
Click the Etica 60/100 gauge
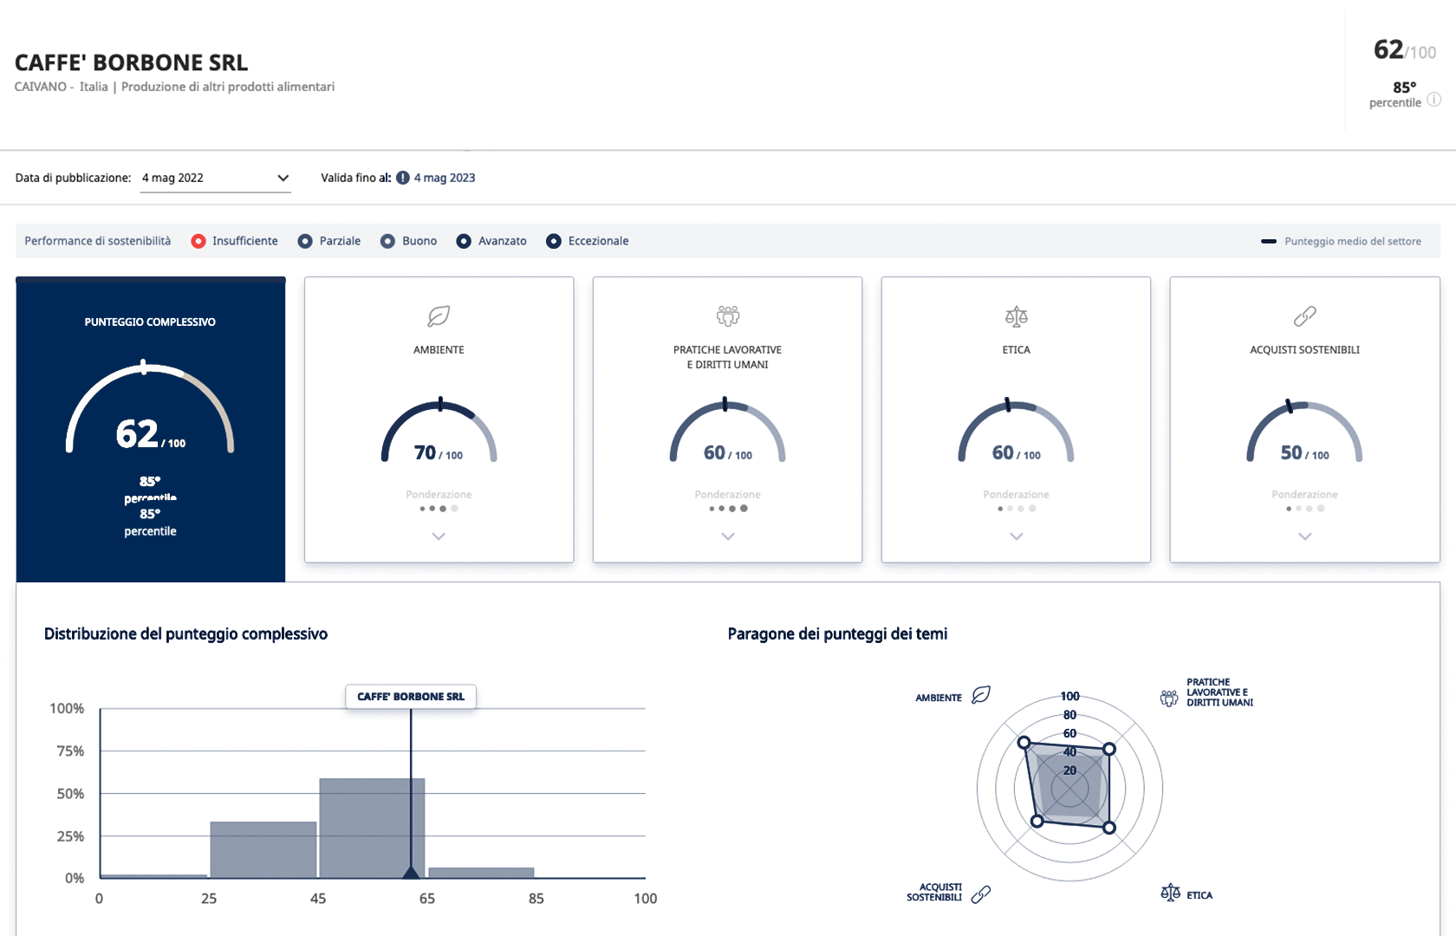(x=1017, y=432)
